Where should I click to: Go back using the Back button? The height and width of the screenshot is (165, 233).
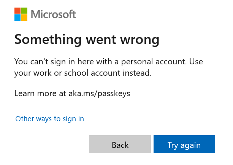(120, 144)
